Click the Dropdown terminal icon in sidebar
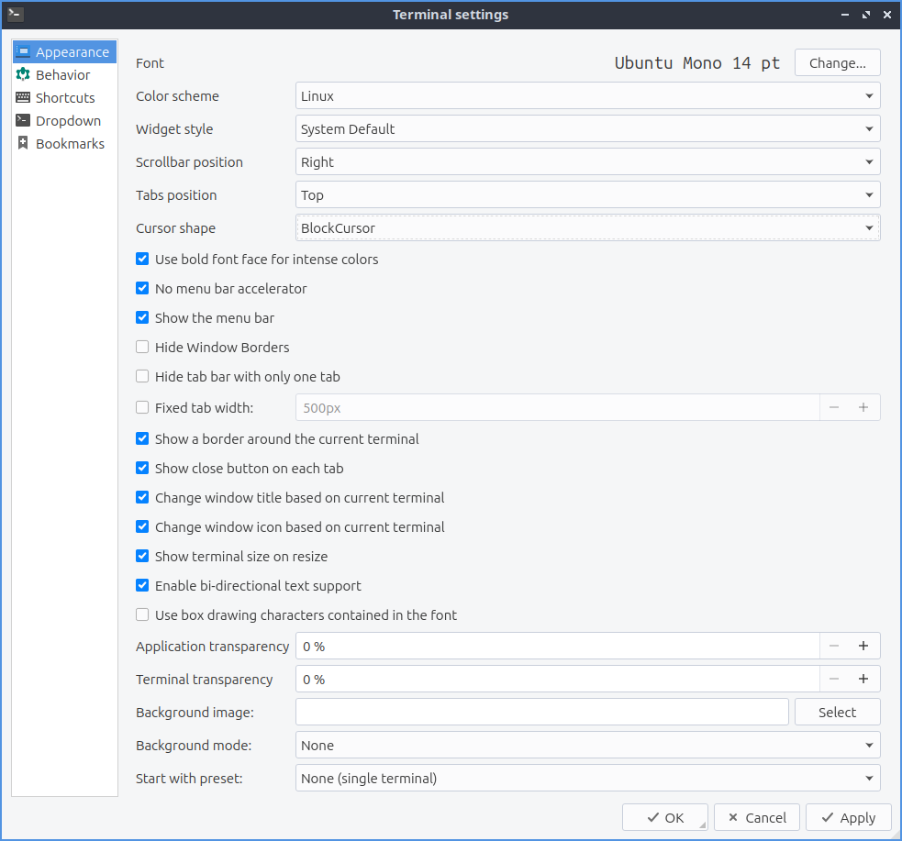902x841 pixels. (23, 121)
